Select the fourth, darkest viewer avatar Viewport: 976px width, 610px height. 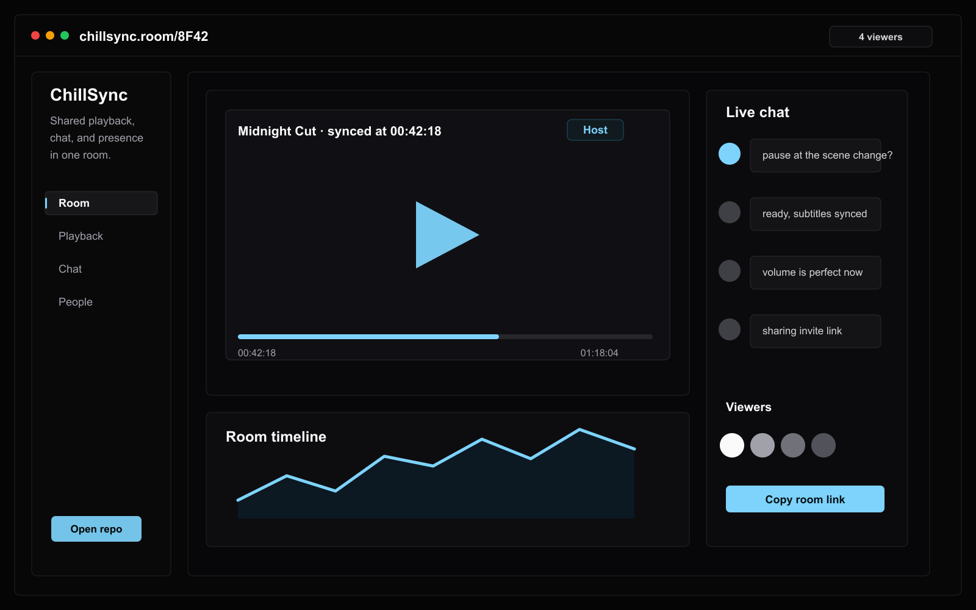point(823,445)
